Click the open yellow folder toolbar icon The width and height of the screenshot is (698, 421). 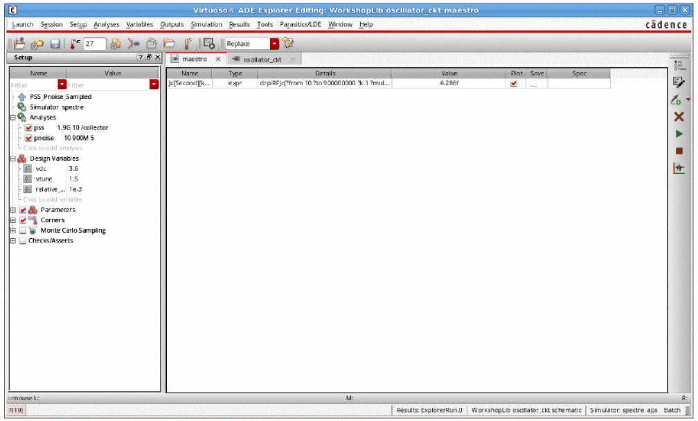[x=169, y=44]
